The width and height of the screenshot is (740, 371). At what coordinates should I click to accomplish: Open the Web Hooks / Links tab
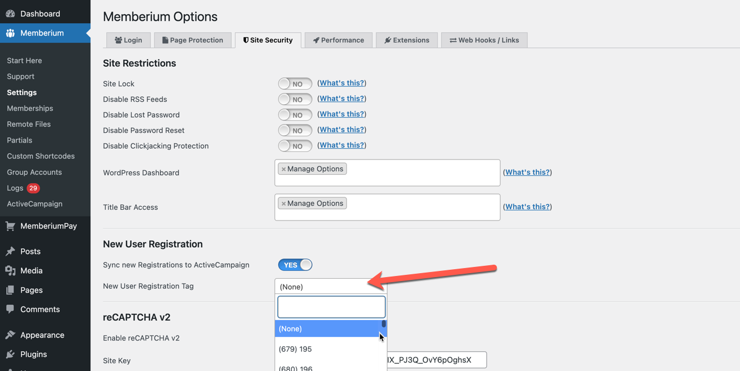[484, 40]
